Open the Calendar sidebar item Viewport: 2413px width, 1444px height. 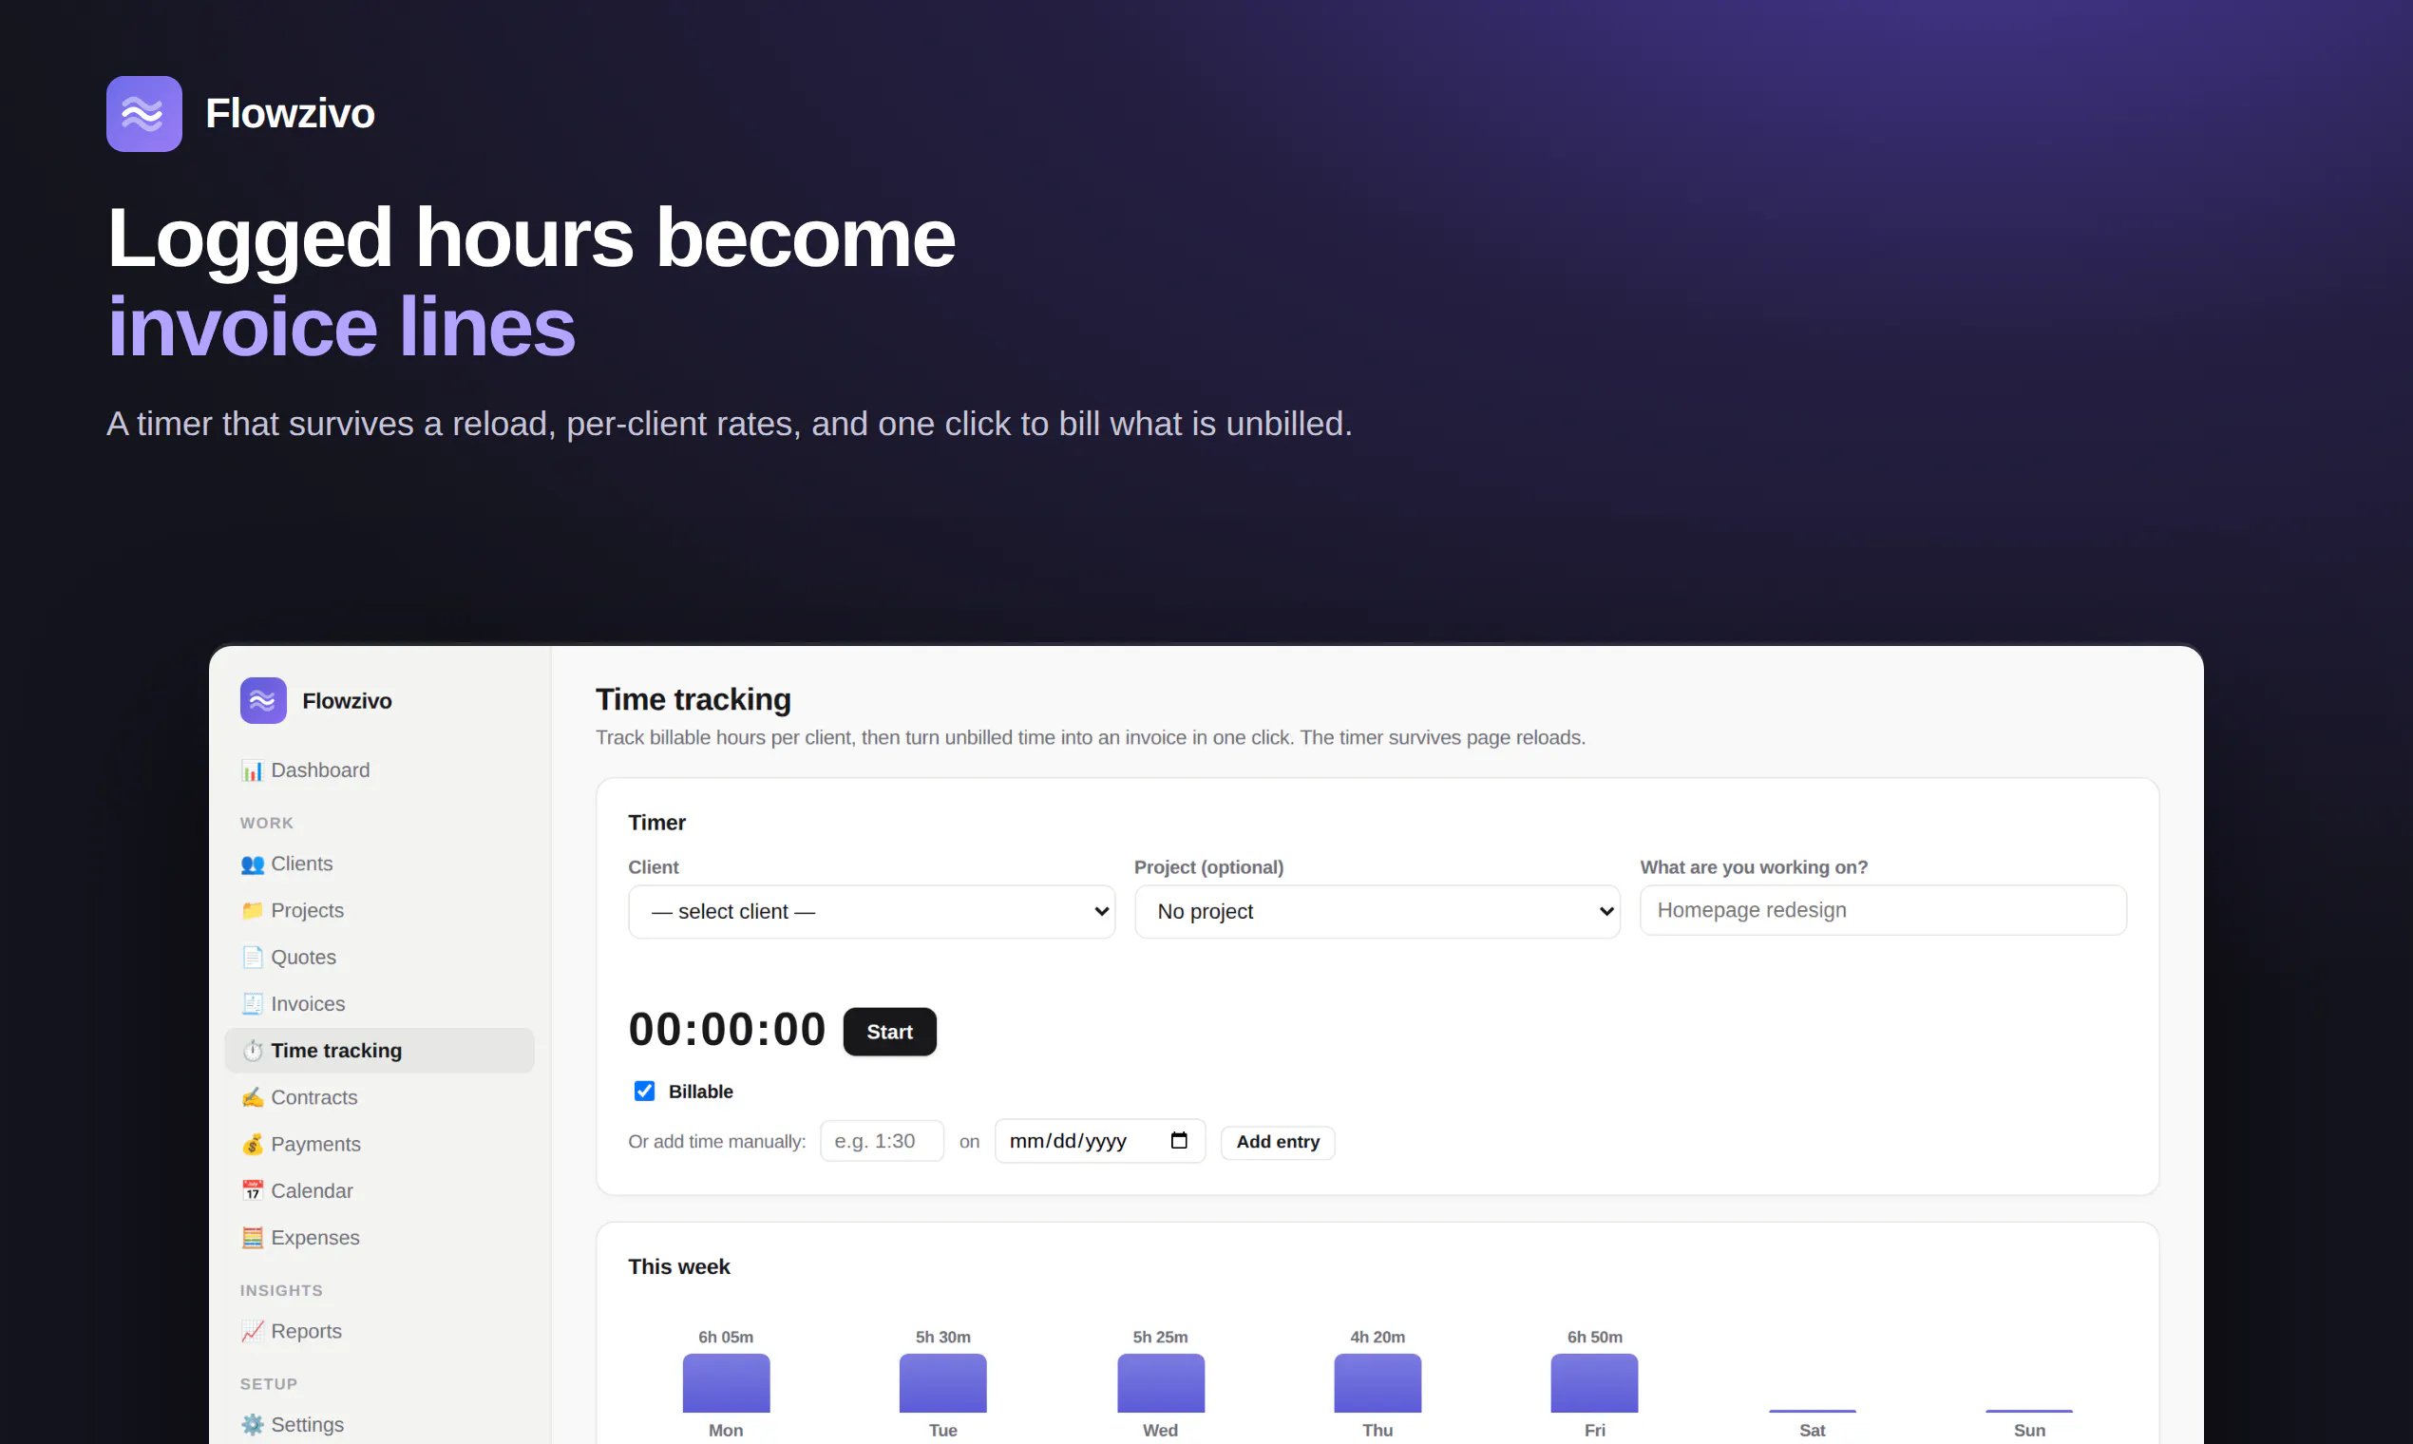(379, 1191)
